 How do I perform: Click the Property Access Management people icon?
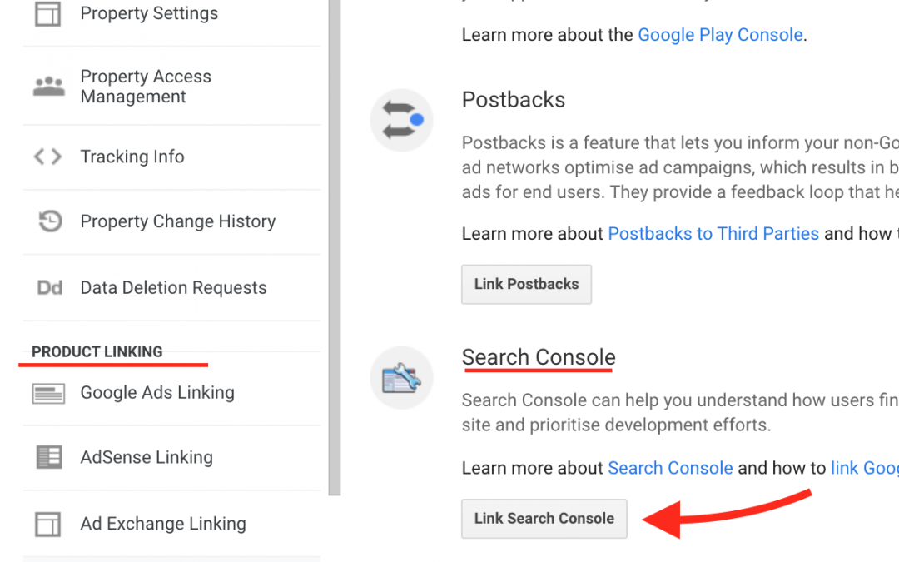coord(49,86)
